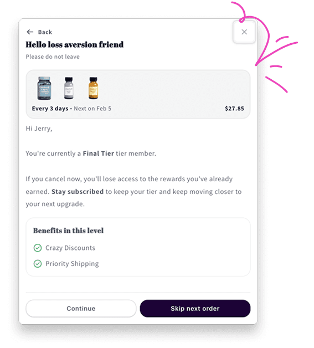Screen dimensions: 314x348
Task: Click the Next on Feb 5 date
Action: pyautogui.click(x=92, y=109)
